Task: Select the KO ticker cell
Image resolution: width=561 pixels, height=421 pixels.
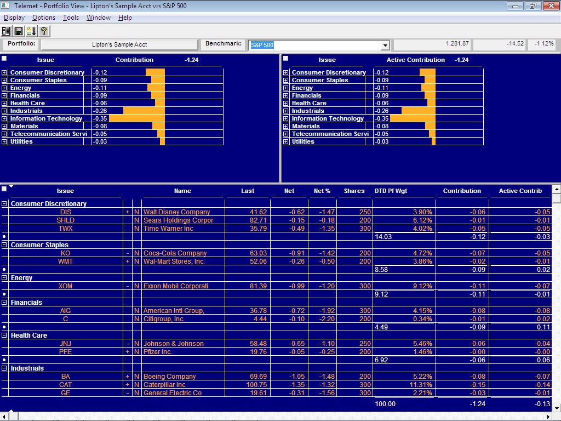Action: 66,253
